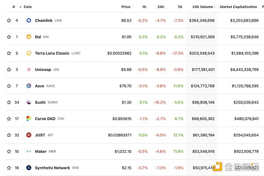Click the Dai coin logo icon
Viewport: 264px width, 176px height.
(29, 37)
